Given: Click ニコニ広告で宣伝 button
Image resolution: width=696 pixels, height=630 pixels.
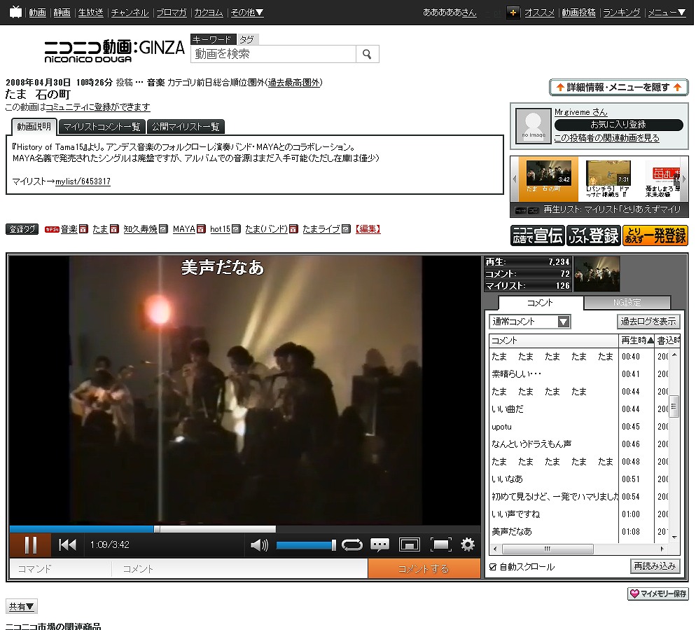Looking at the screenshot, I should pos(538,235).
